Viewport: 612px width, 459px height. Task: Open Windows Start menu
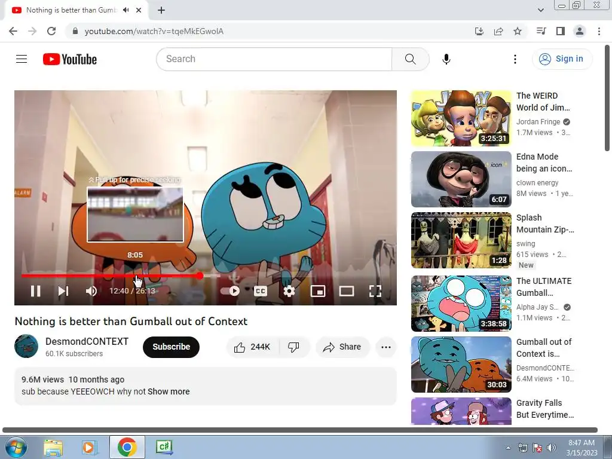click(x=16, y=447)
